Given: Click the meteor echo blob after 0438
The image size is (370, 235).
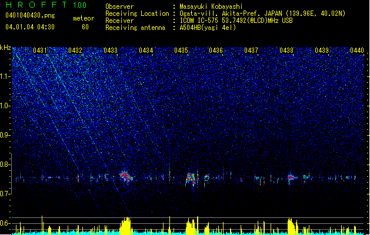Looking at the screenshot, I should (292, 177).
